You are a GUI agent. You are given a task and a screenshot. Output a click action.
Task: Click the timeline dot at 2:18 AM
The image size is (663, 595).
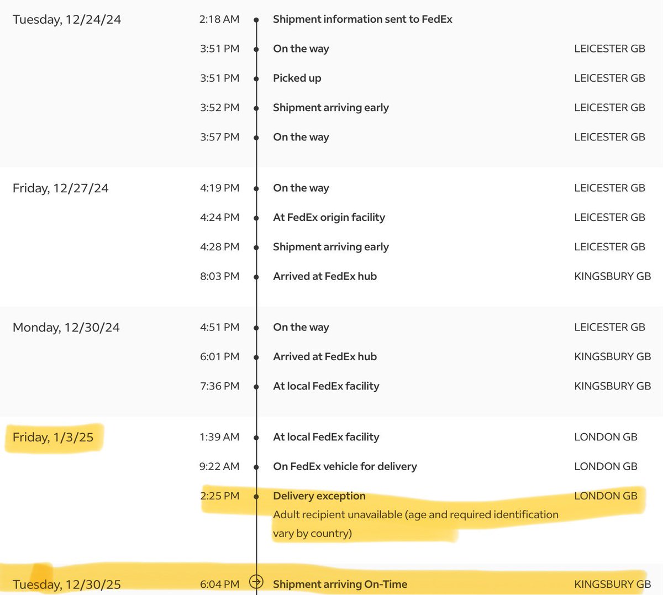click(256, 20)
